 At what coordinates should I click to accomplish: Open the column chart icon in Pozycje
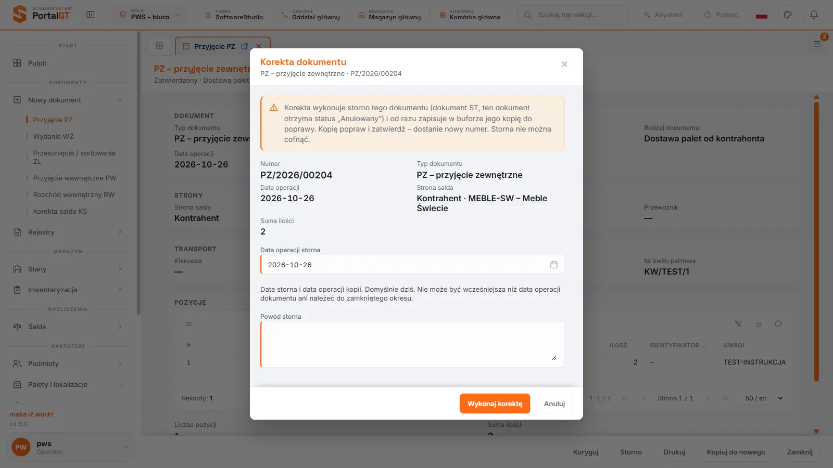click(x=759, y=324)
